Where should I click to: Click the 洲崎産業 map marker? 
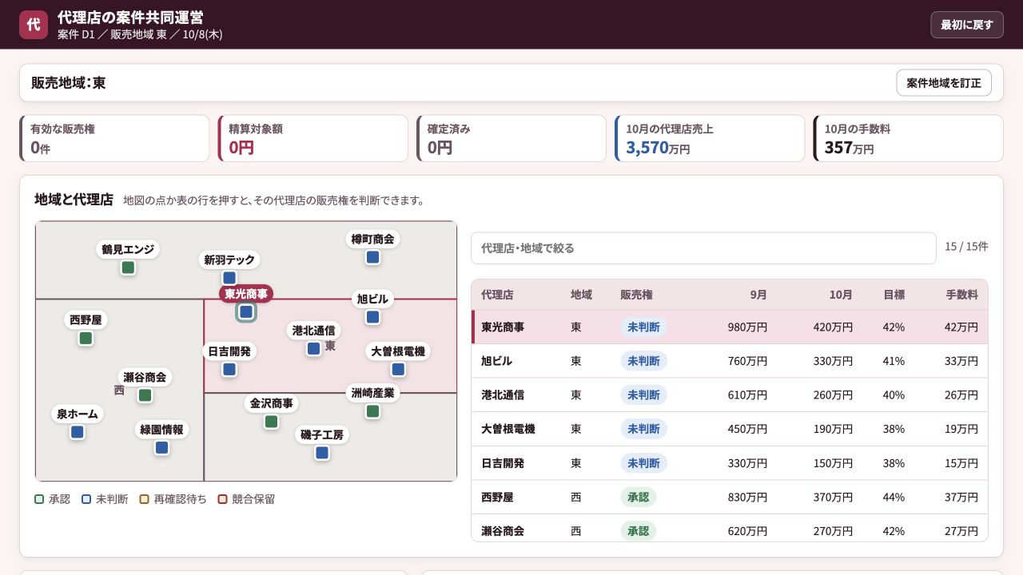[372, 411]
